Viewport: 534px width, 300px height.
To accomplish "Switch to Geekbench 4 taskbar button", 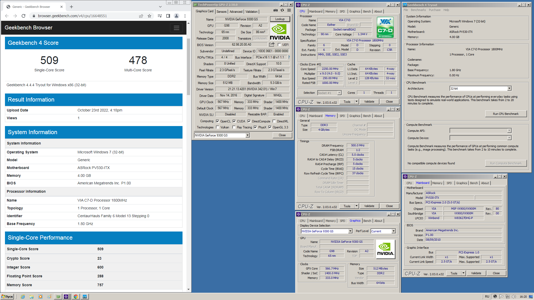I will (85, 297).
